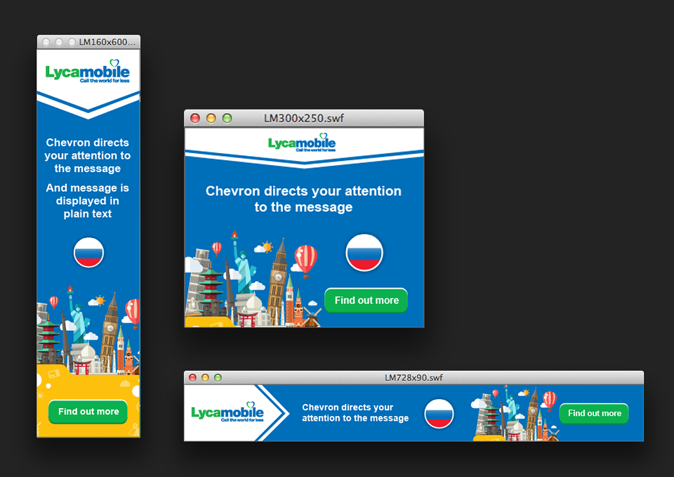Click the LM728x90.swf title bar text
This screenshot has width=674, height=477.
coord(414,378)
